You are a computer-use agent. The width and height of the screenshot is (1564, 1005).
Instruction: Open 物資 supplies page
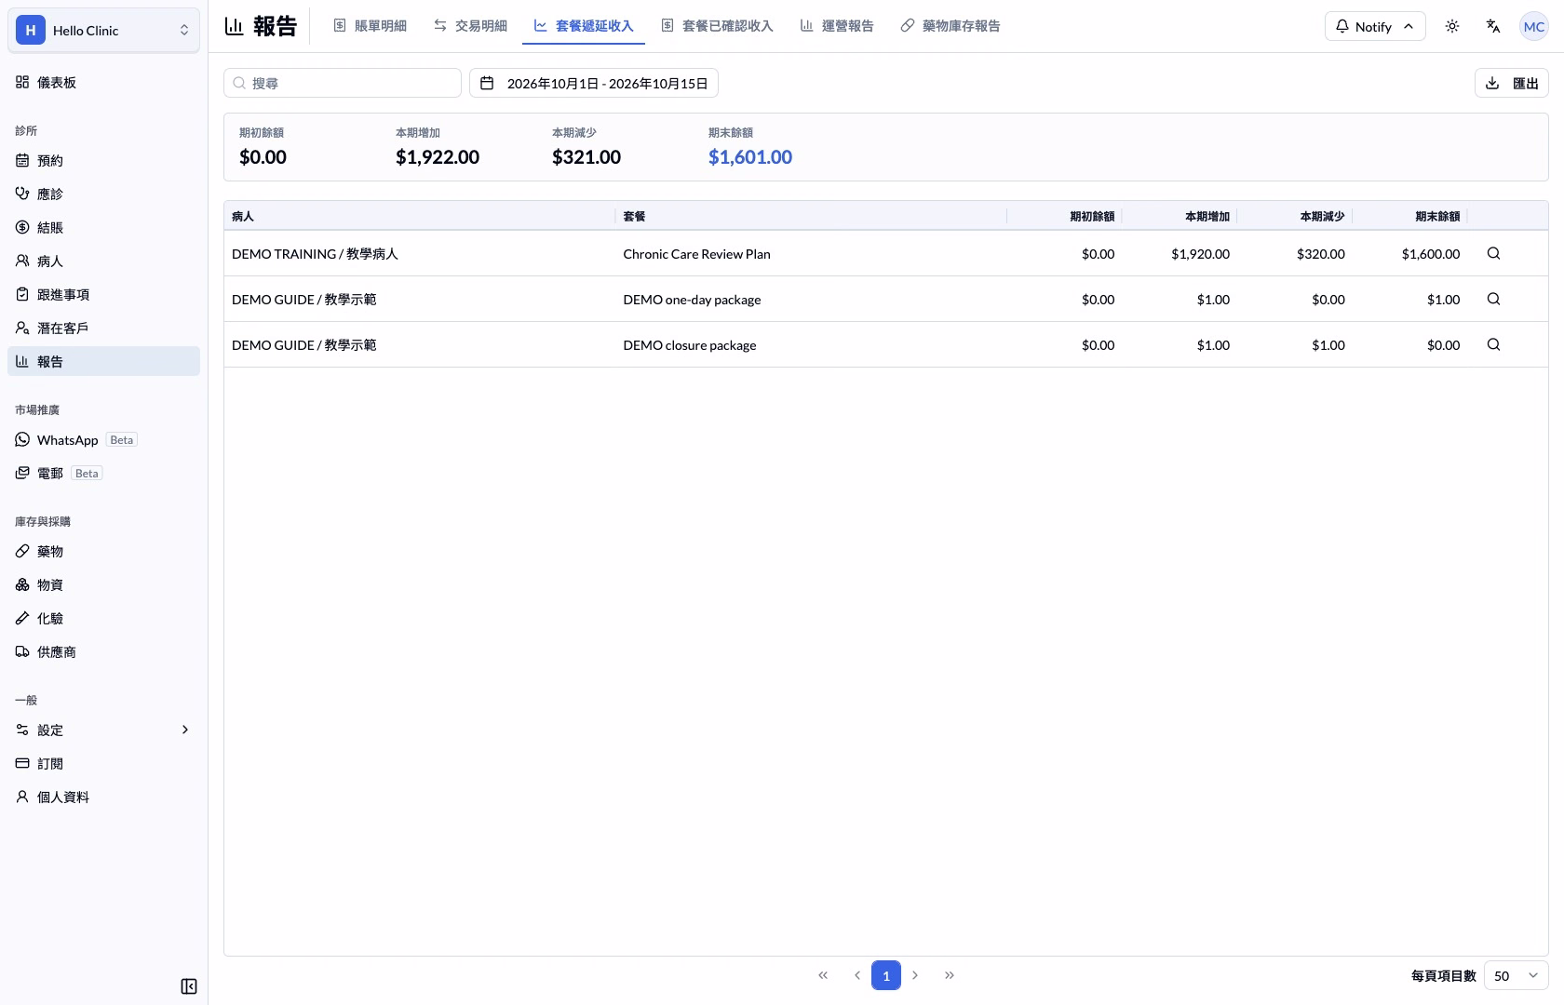103,585
